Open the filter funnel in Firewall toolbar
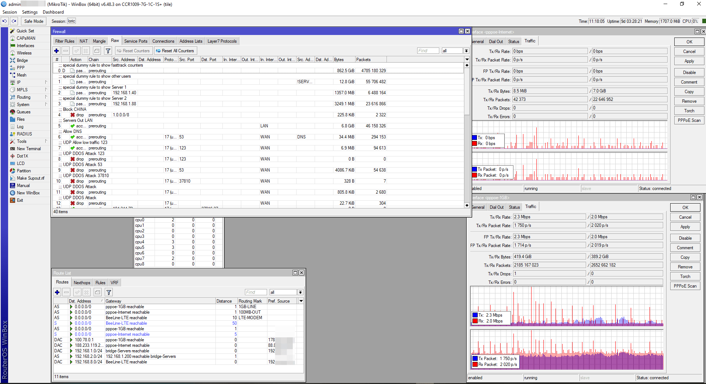 108,51
